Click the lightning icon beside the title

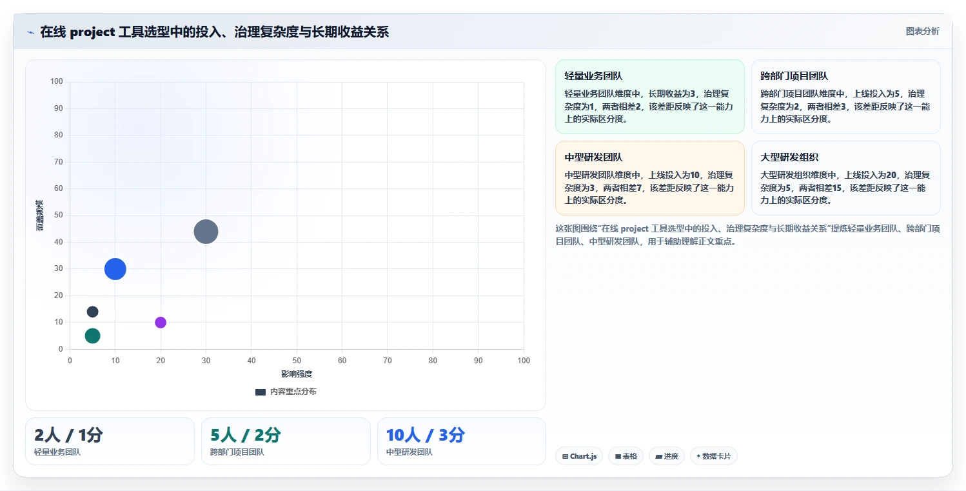[30, 32]
